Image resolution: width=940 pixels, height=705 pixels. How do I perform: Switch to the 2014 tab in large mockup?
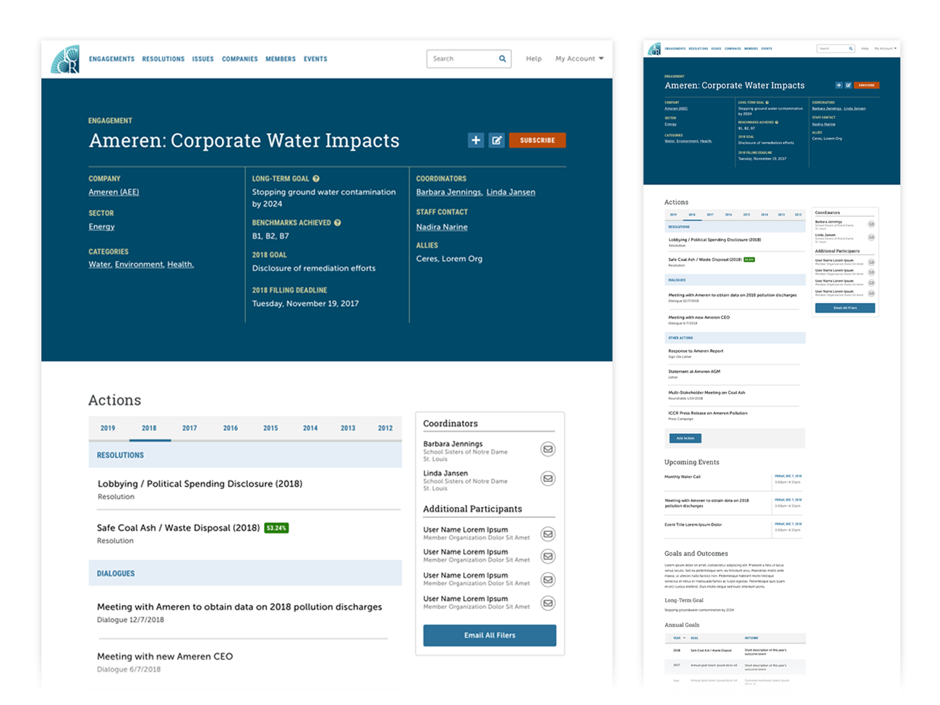pos(310,428)
